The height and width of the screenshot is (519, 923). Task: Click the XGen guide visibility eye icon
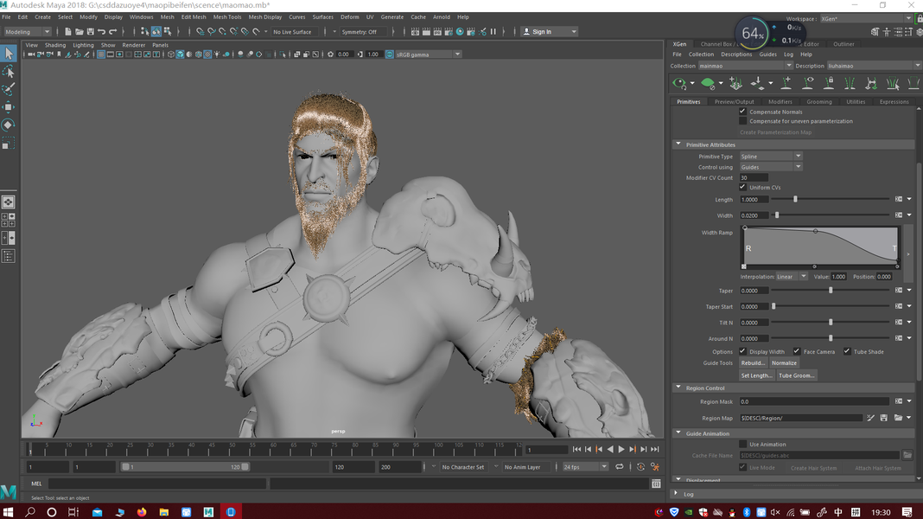[808, 83]
